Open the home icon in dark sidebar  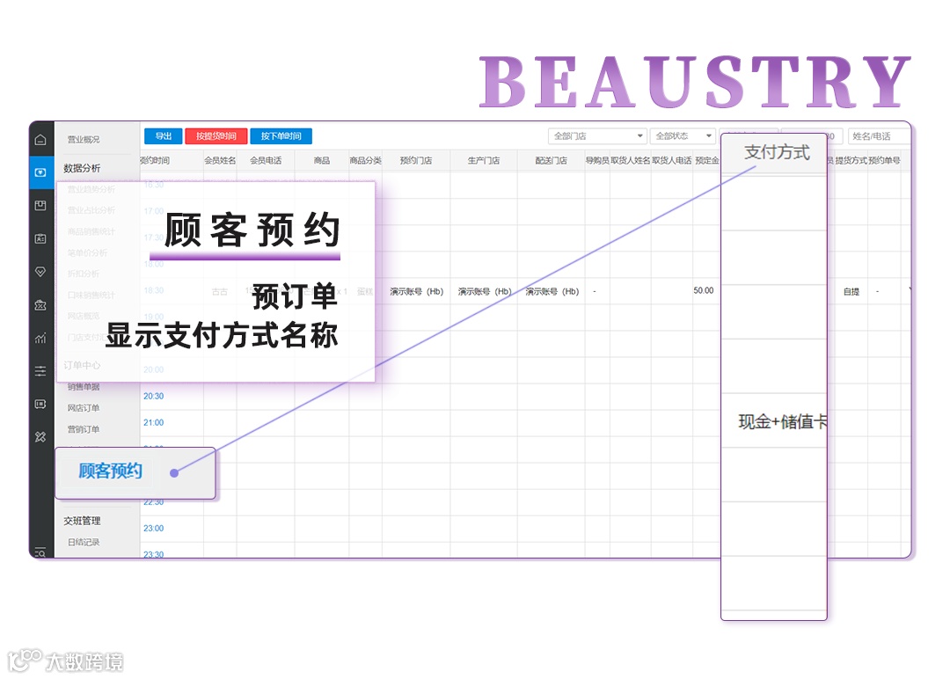[x=40, y=140]
